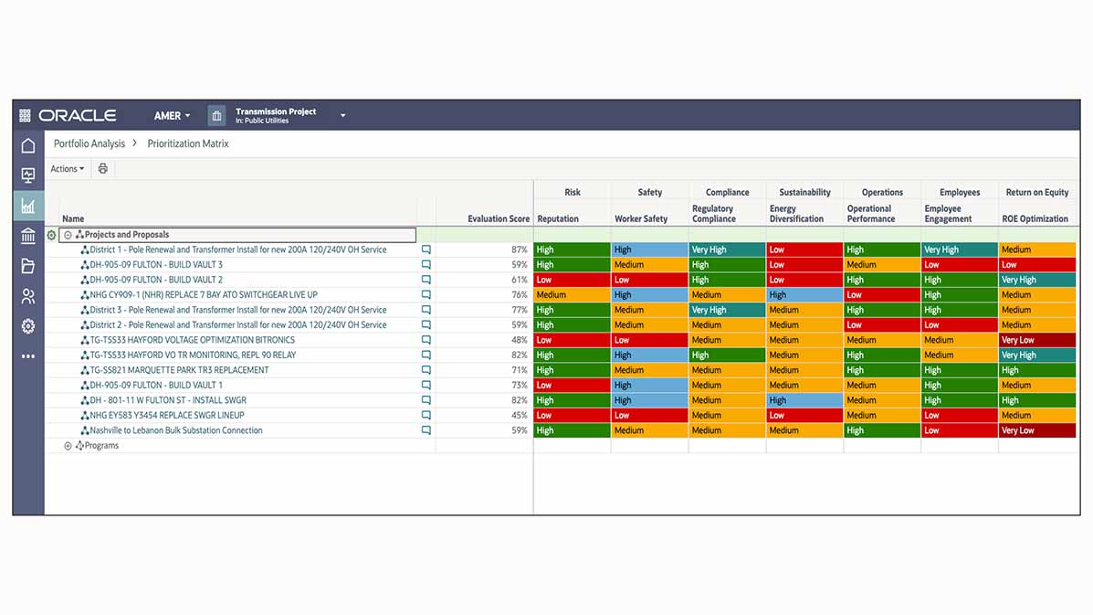Viewport: 1093px width, 615px height.
Task: Click the row gear beside Projects and Proposals
Action: [x=51, y=235]
